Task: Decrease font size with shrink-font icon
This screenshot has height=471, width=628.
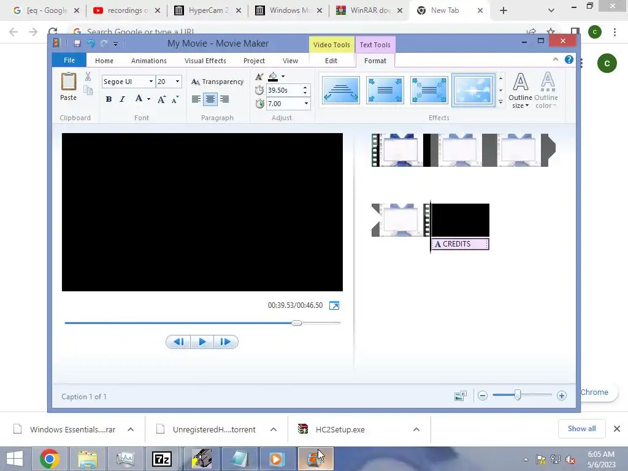Action: point(175,99)
